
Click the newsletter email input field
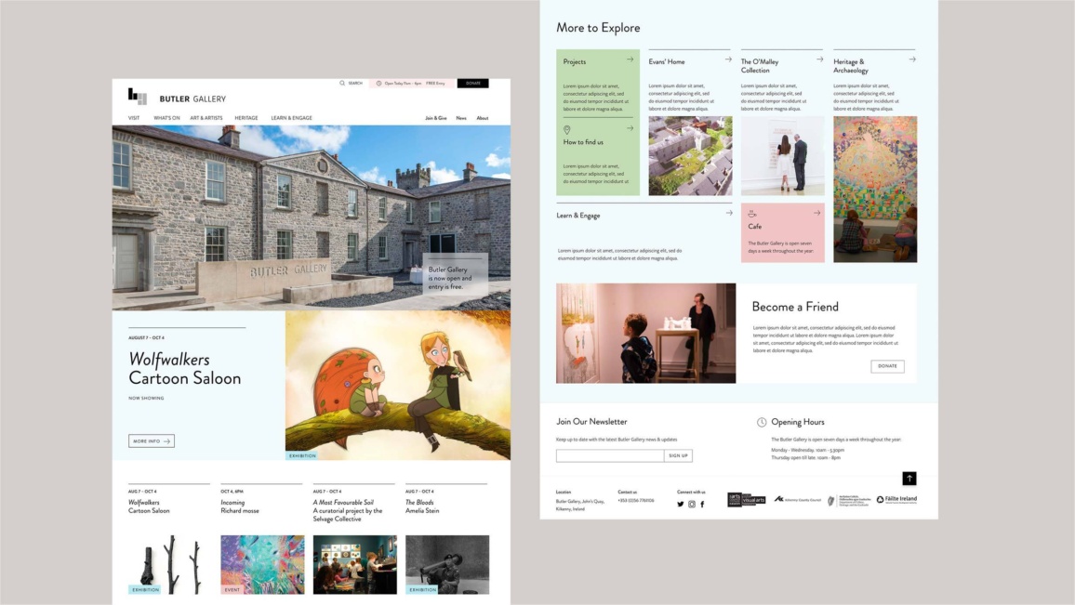[x=609, y=455]
